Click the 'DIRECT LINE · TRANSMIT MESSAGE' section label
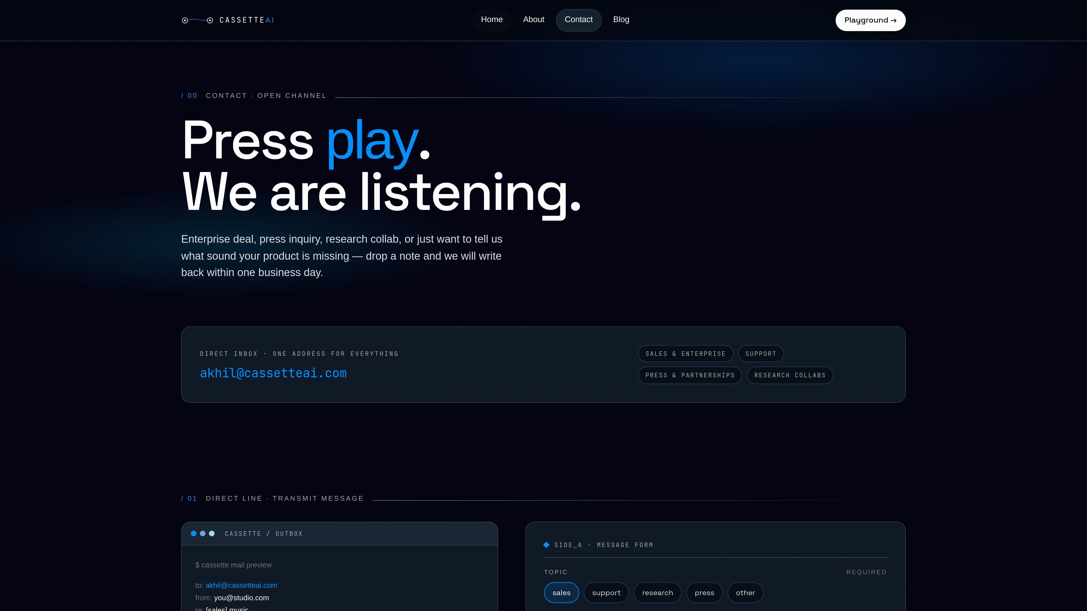1087x611 pixels. (x=284, y=498)
